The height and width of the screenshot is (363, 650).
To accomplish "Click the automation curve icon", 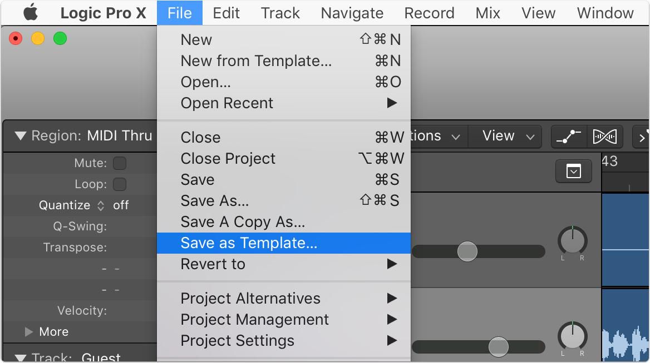I will point(569,137).
